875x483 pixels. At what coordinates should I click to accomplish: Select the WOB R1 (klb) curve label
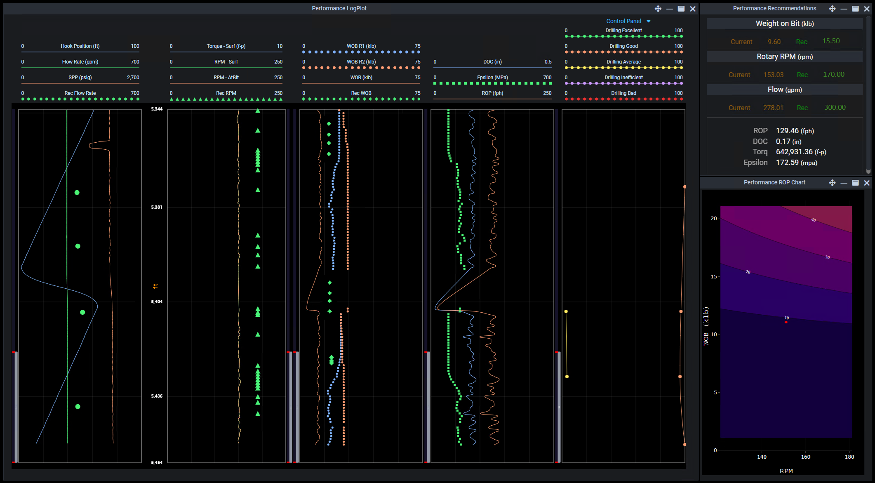(360, 46)
